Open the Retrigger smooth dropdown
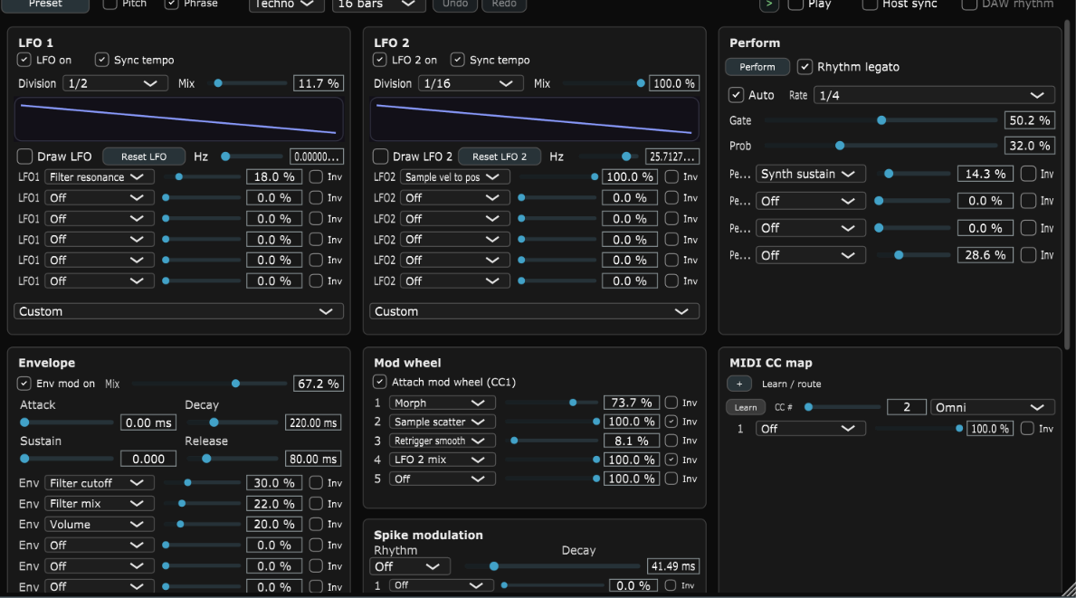 [442, 441]
